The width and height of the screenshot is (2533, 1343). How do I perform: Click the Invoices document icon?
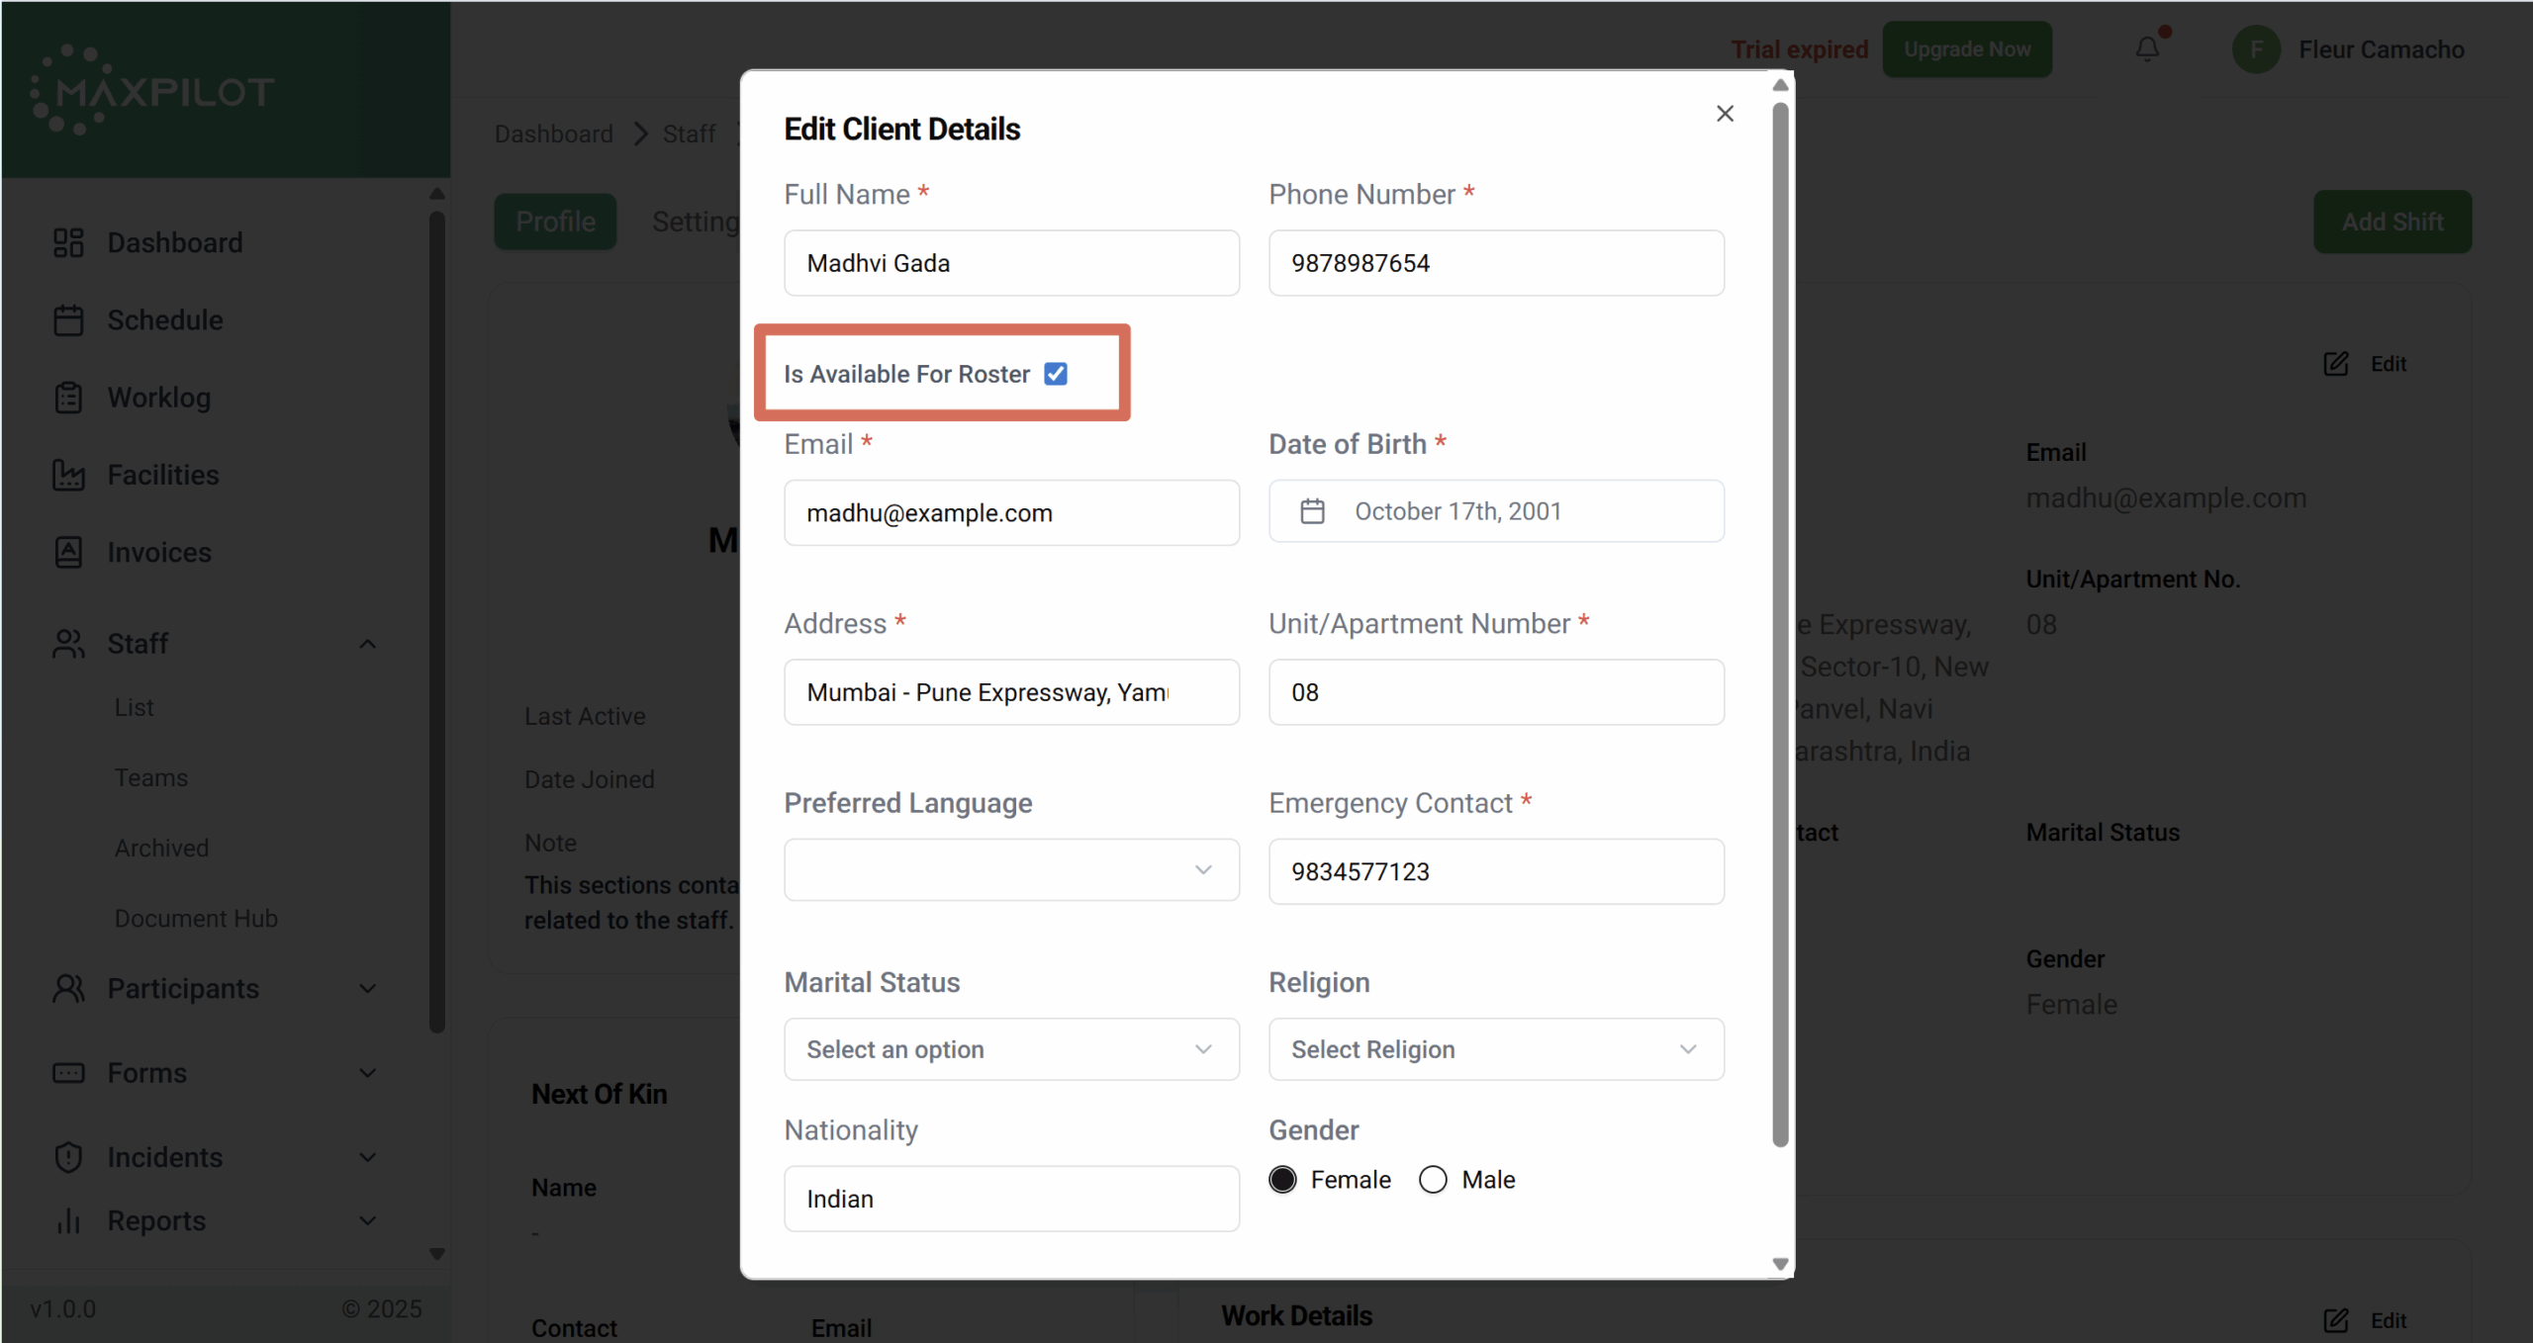click(67, 552)
